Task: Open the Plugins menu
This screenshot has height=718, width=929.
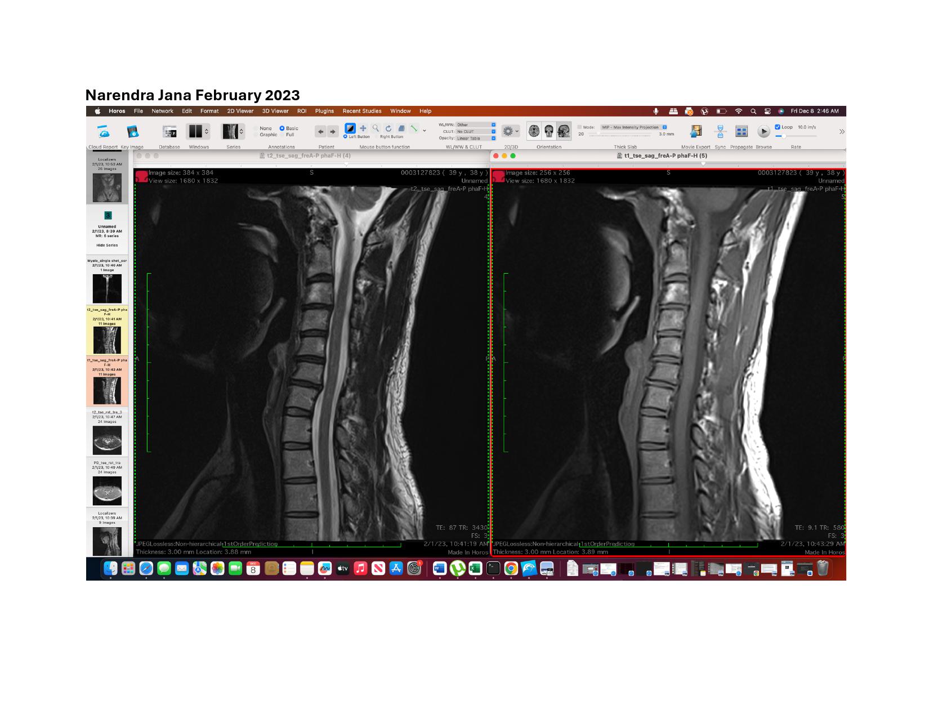Action: pos(324,111)
